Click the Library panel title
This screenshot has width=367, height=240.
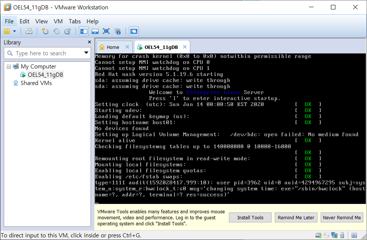coord(12,43)
